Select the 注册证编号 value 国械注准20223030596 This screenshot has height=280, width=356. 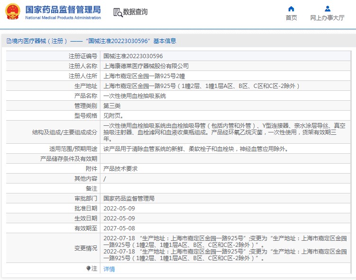pyautogui.click(x=133, y=56)
